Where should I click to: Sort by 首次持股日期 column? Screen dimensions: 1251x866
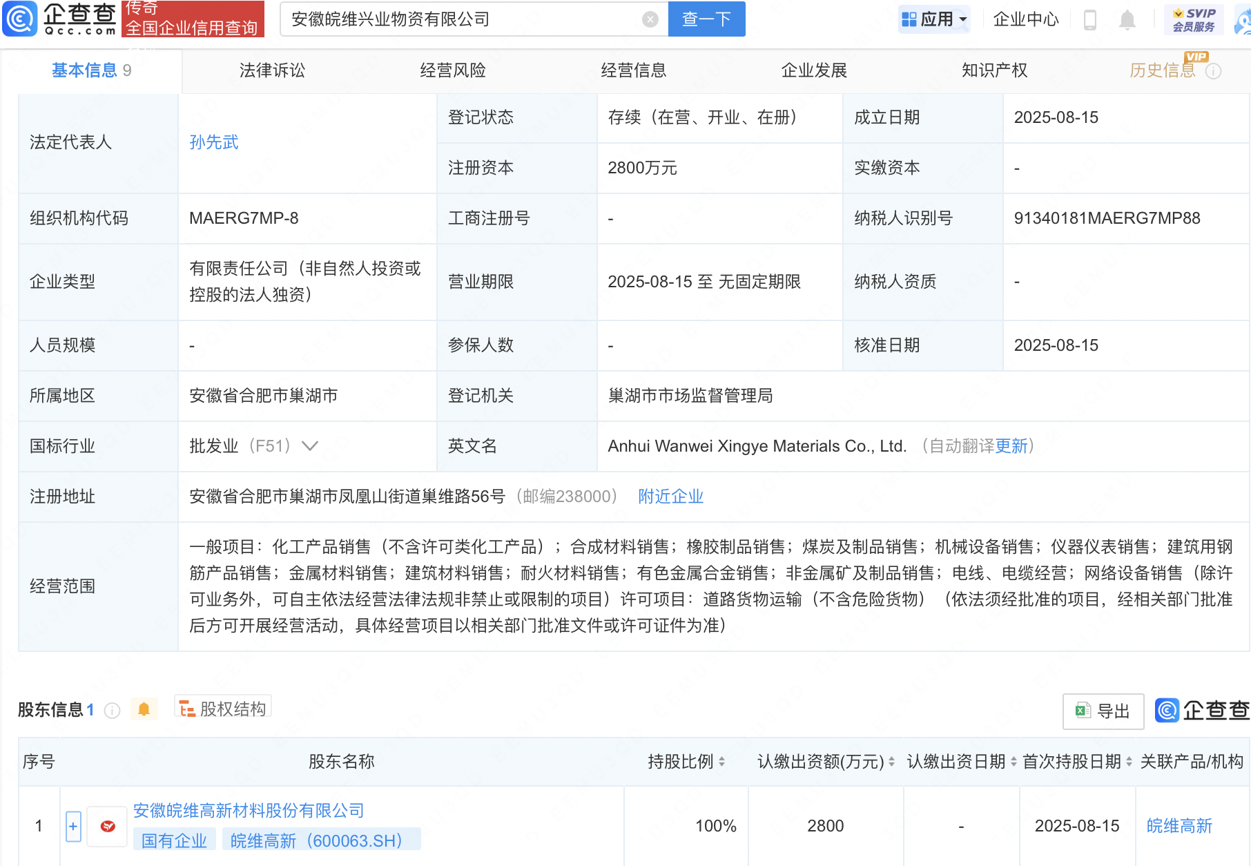point(1129,762)
